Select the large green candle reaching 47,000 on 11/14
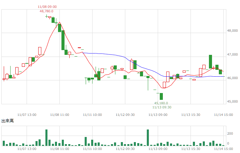Viewport: 240px width, 153px height. tap(210, 62)
